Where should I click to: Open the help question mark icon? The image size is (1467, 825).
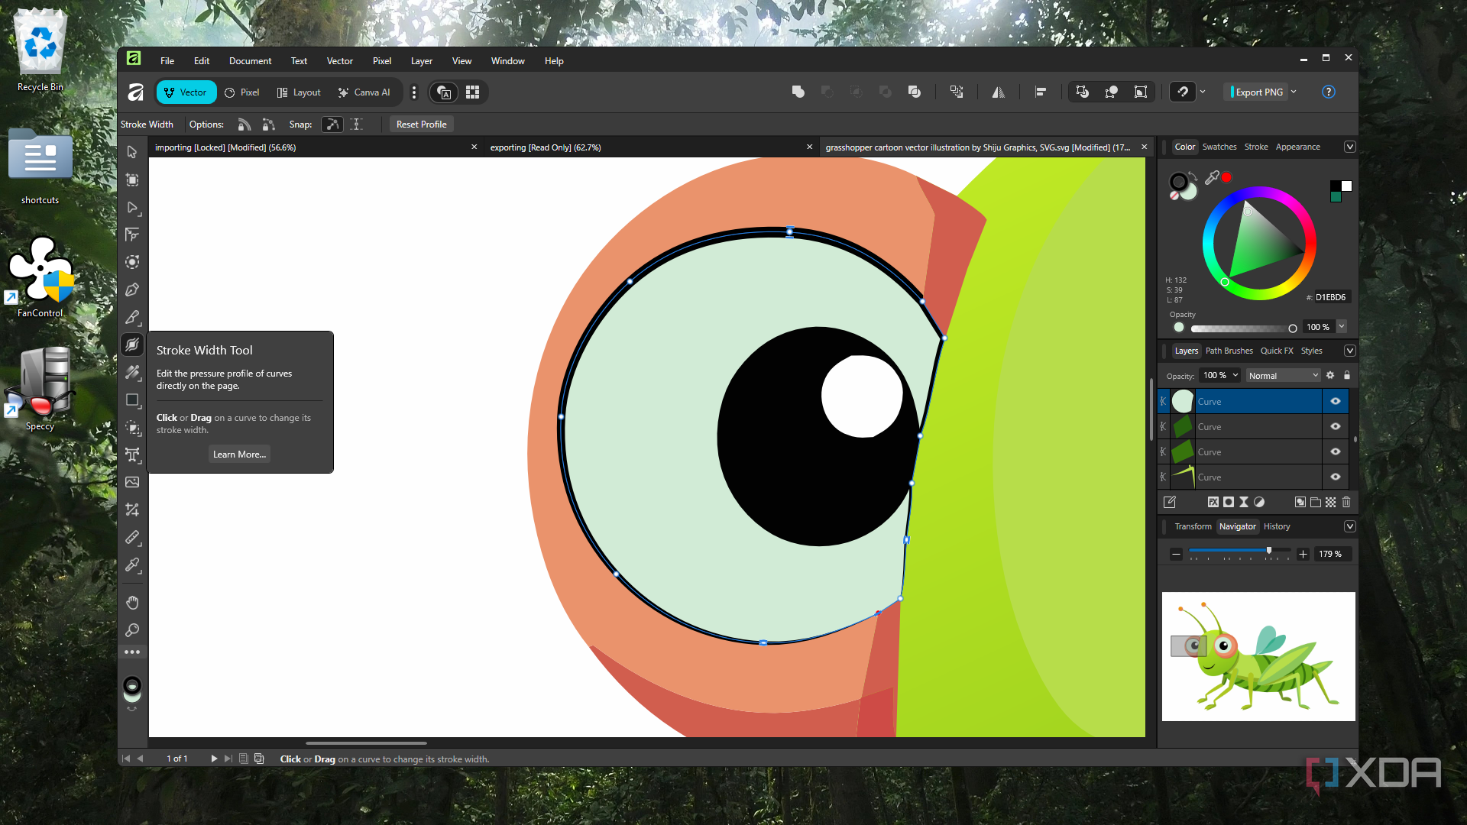pos(1329,92)
